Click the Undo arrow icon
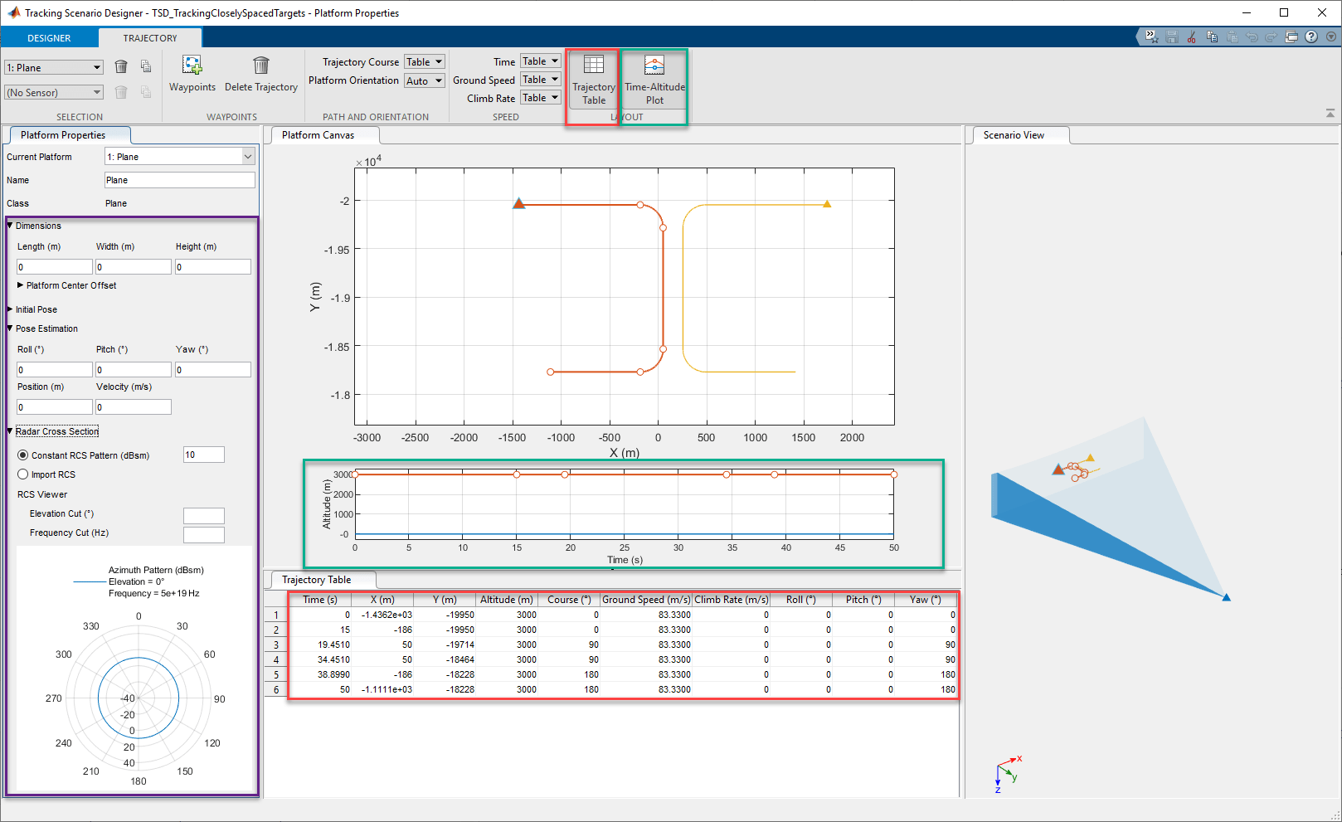The width and height of the screenshot is (1342, 822). point(1252,36)
